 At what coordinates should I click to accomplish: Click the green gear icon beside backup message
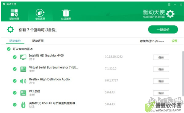click(10, 29)
